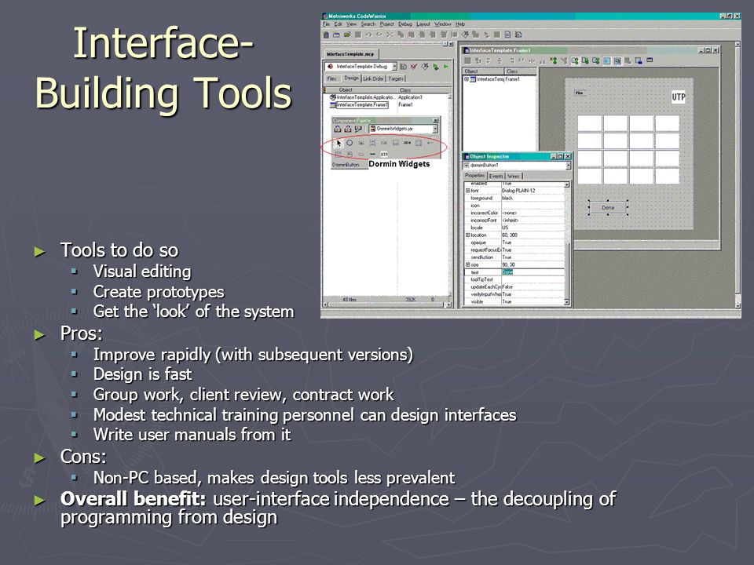Screen dimensions: 754x565
Task: Click the Undo arrow icon in toolbar
Action: pyautogui.click(x=368, y=35)
